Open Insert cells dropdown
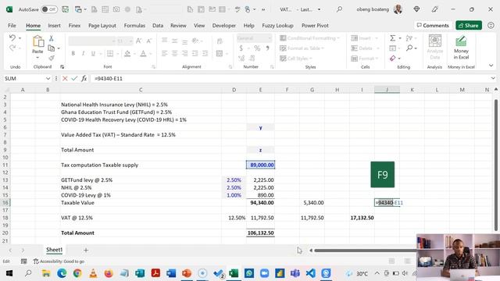This screenshot has width=500, height=281. (377, 38)
